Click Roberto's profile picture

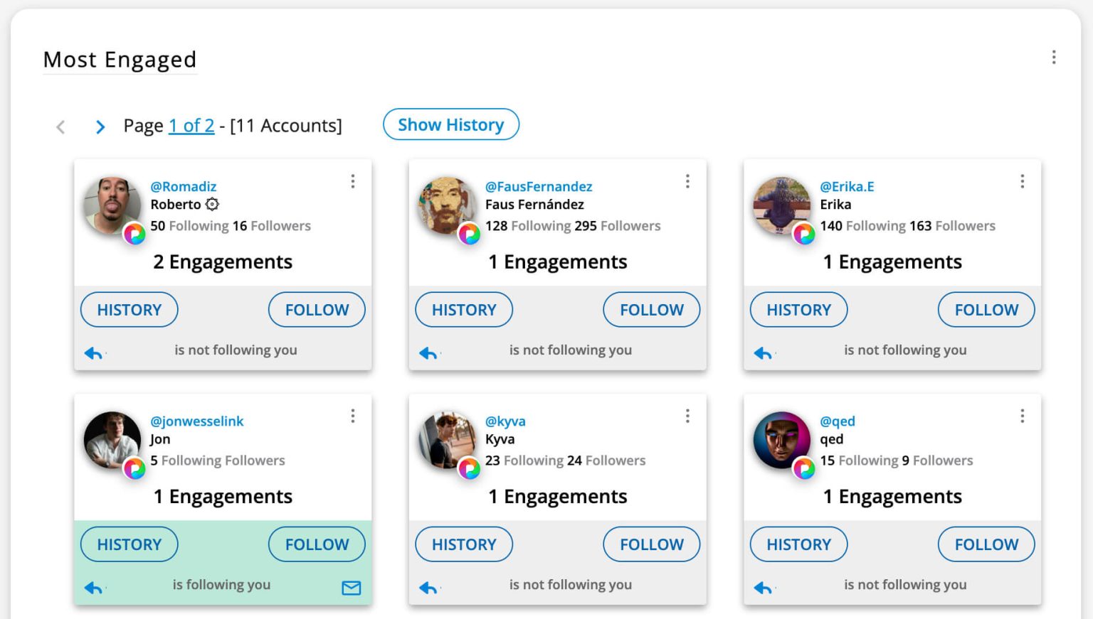tap(112, 205)
